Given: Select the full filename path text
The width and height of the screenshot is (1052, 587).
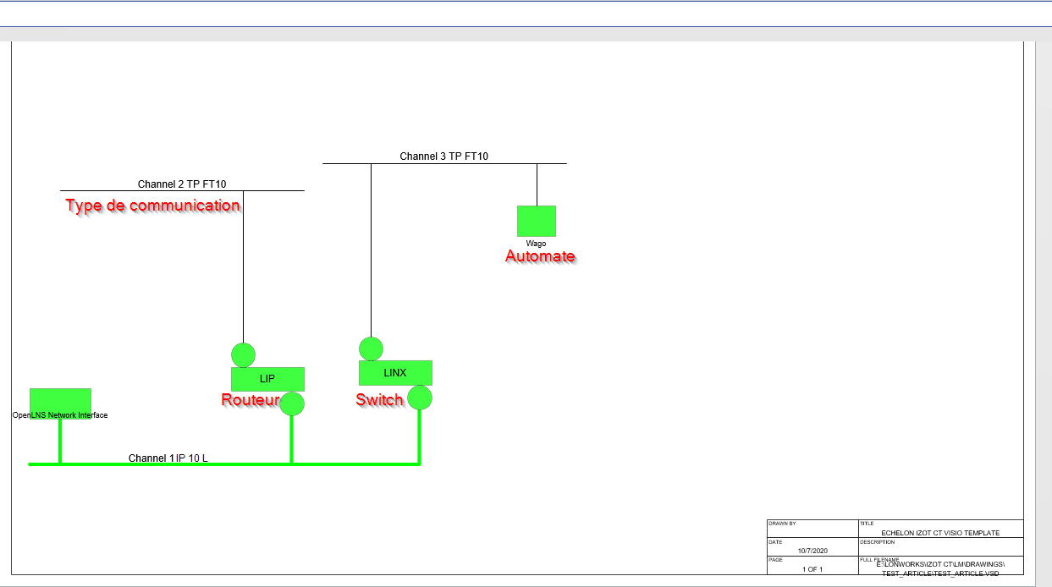Looking at the screenshot, I should 939,568.
